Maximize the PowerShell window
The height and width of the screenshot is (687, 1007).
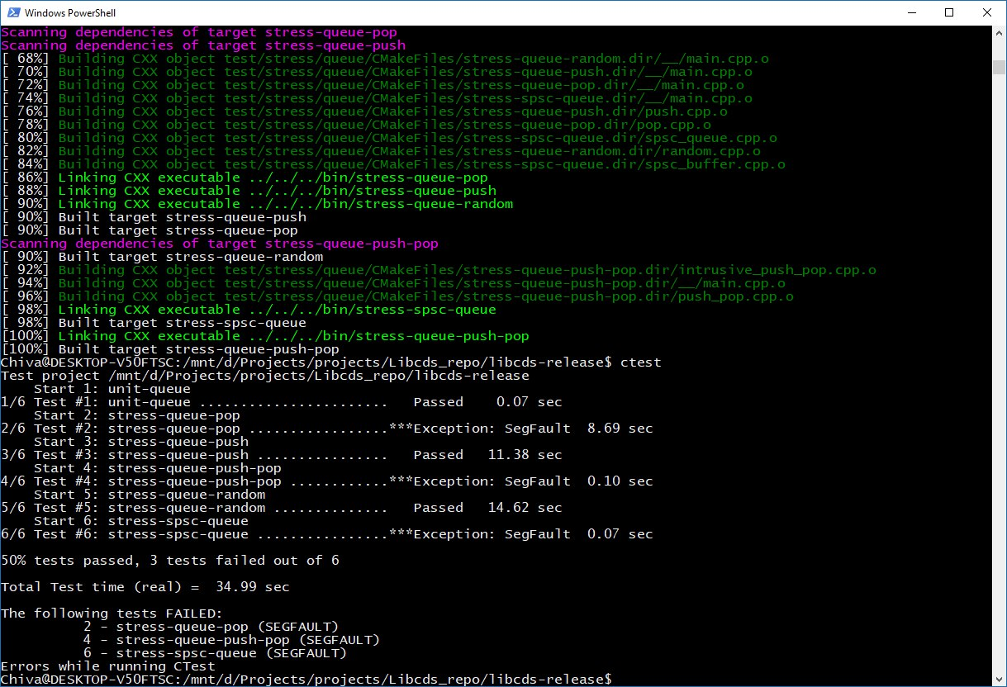[949, 12]
